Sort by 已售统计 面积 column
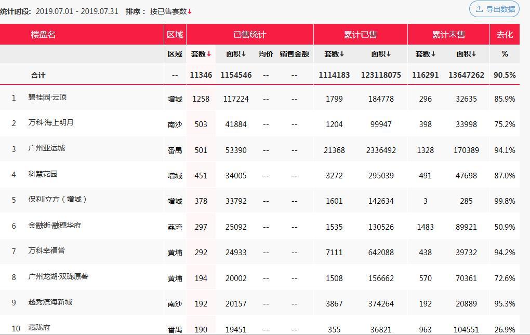This screenshot has width=530, height=335. (x=236, y=54)
